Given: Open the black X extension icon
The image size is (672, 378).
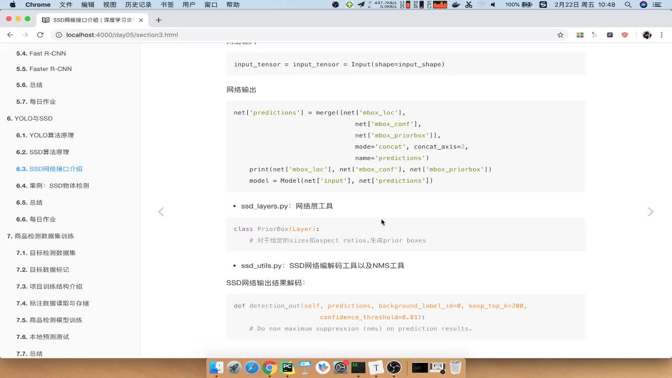Looking at the screenshot, I should click(610, 35).
